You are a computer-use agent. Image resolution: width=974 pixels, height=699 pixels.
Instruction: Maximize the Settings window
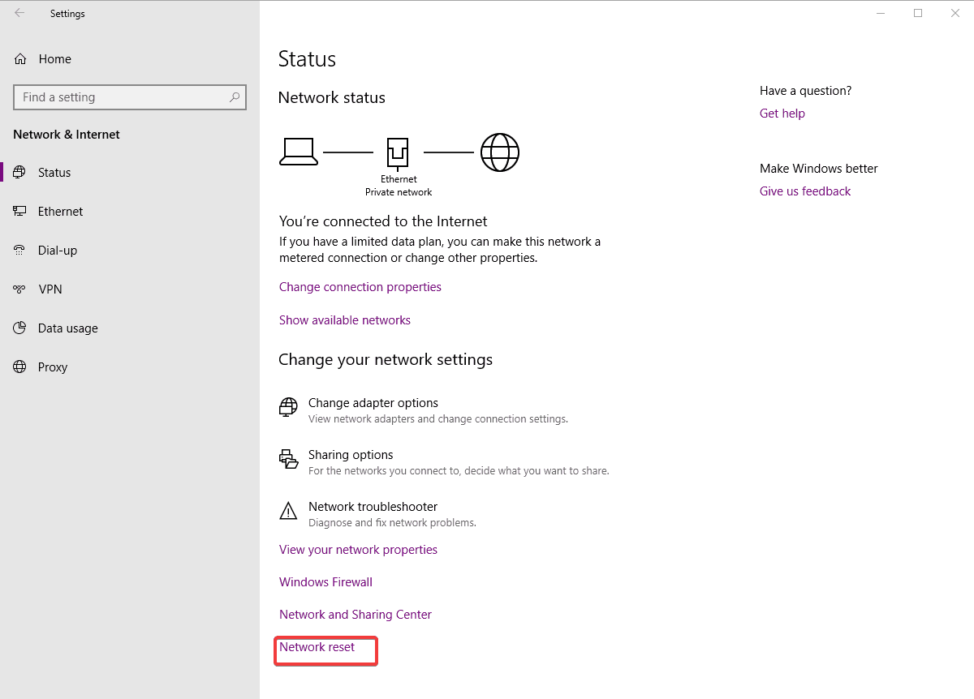918,13
